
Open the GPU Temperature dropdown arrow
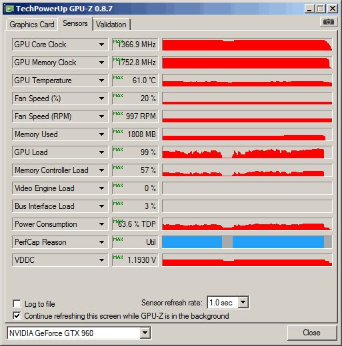click(101, 81)
